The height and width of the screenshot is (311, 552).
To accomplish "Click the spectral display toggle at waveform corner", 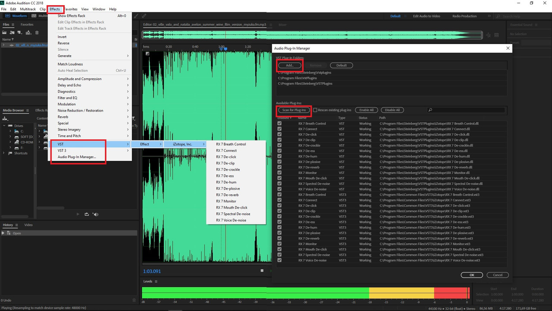I will 147,54.
